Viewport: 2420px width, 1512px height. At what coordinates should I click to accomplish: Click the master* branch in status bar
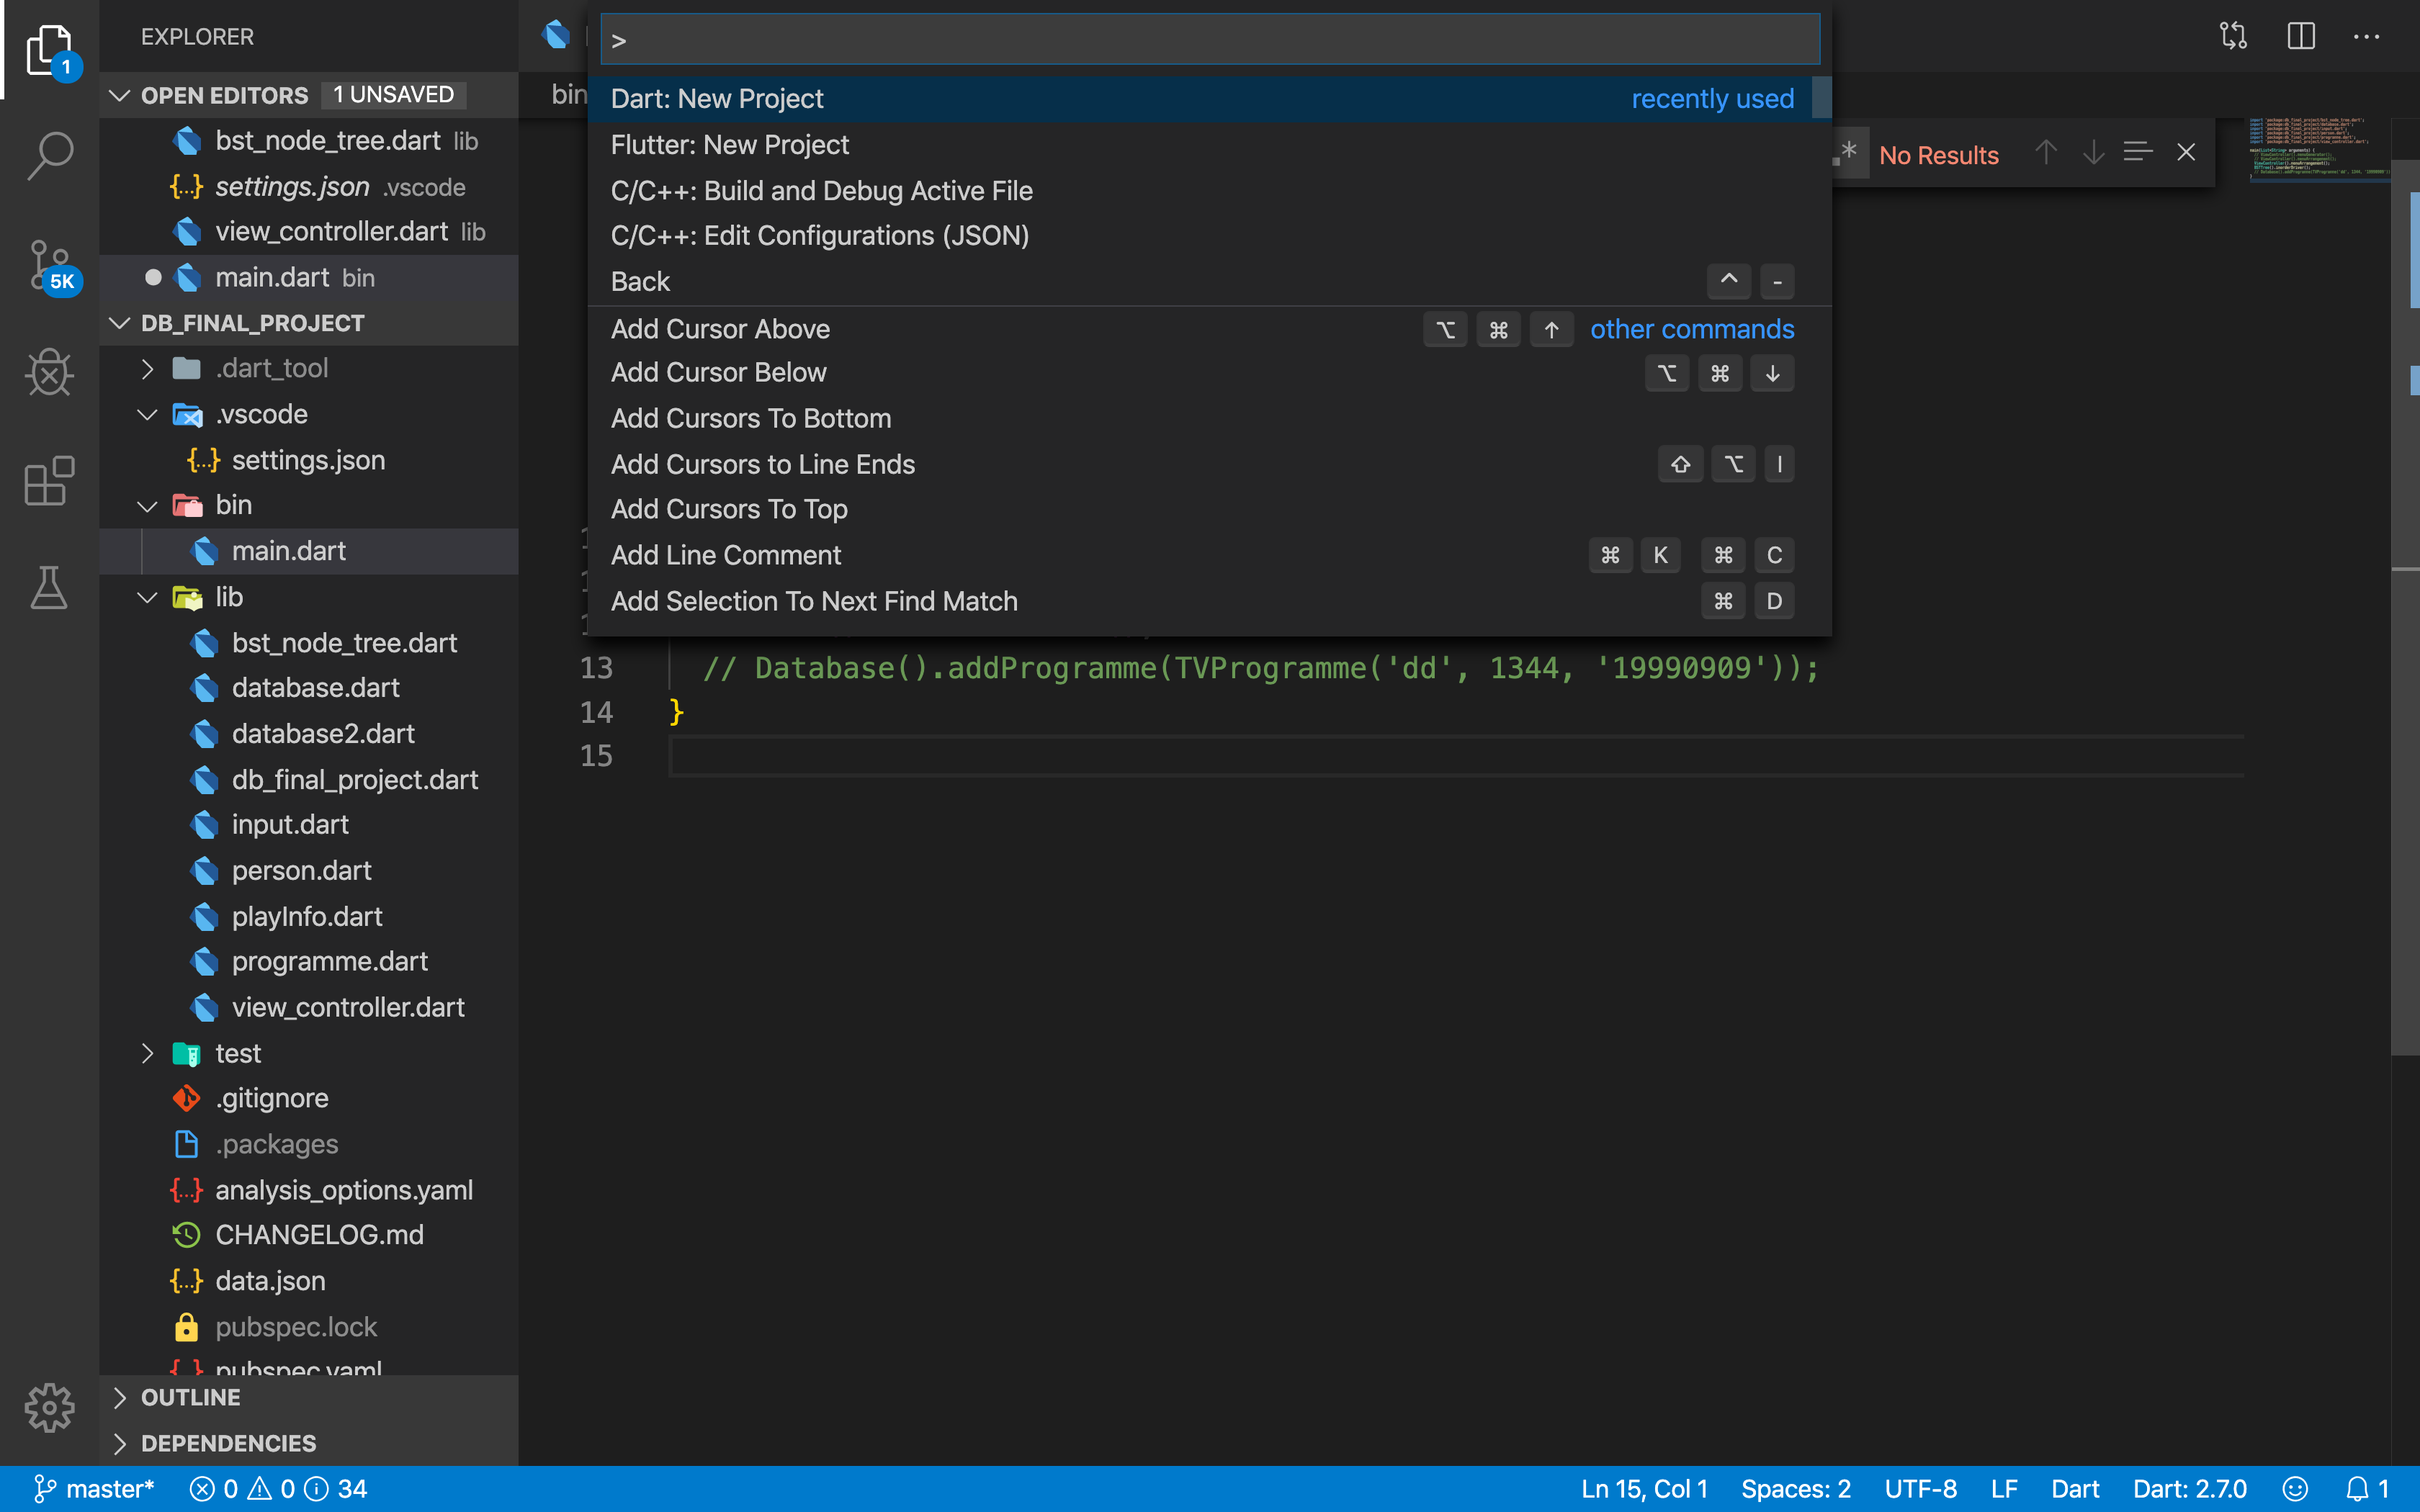(95, 1489)
